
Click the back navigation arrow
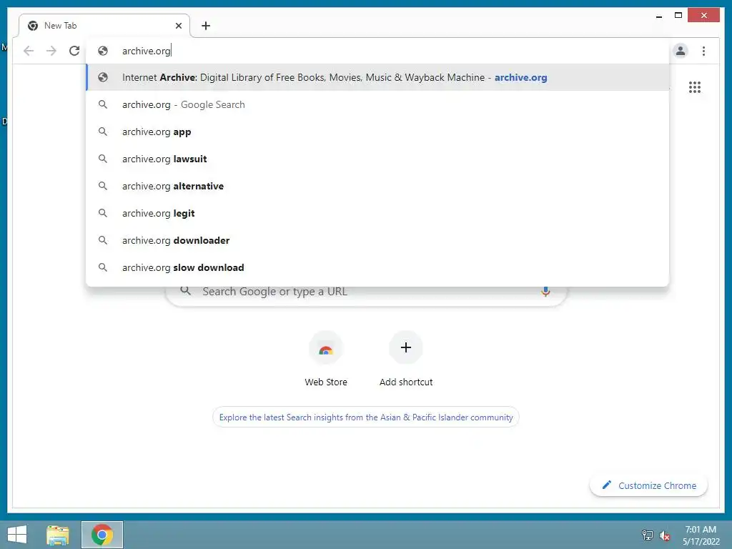[29, 51]
